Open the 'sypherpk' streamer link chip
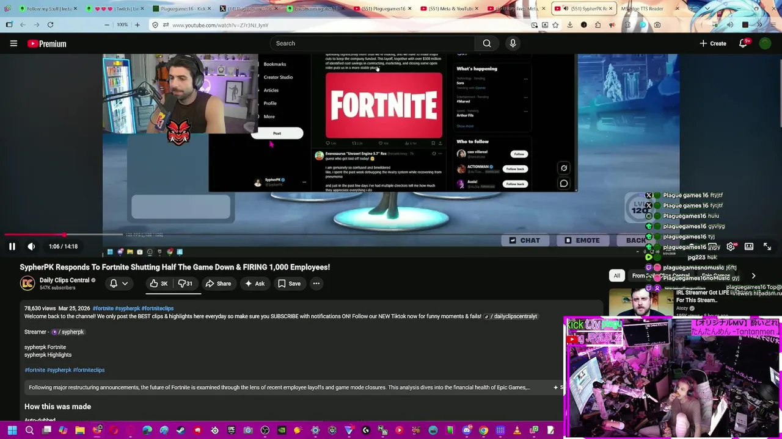Screen dimensions: 782x439 pos(68,332)
